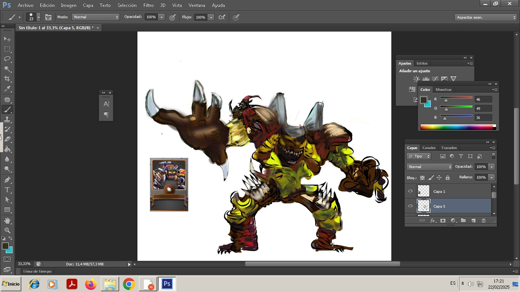Open layer Relleno dropdown arrow
This screenshot has height=292, width=520.
[x=491, y=178]
